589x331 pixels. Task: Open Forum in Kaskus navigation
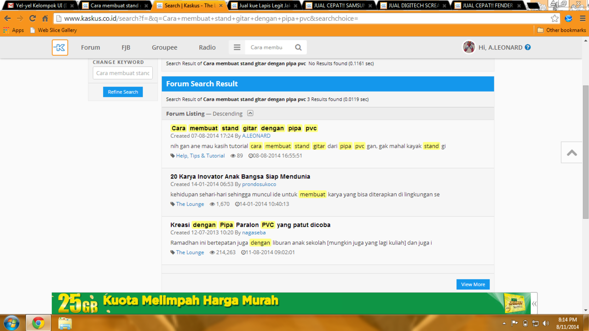91,47
